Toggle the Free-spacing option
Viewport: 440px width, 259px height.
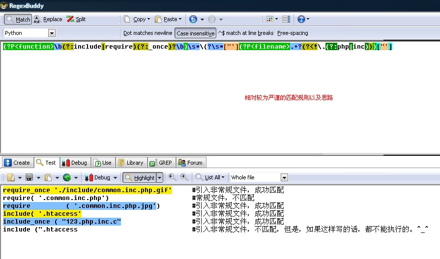(293, 33)
